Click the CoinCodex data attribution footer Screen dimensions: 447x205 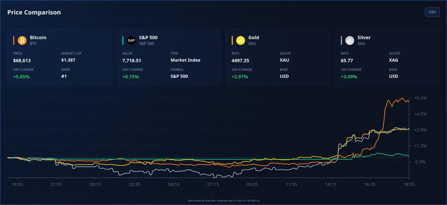coord(223,201)
